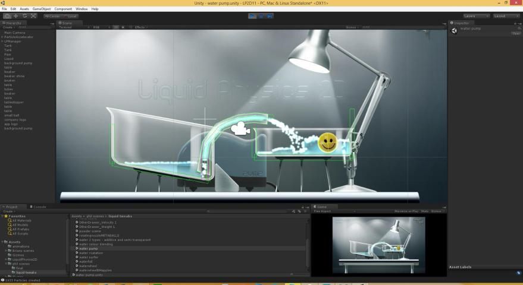
Task: Open the LiquidPhysics2D folder in Assets
Action: tap(25, 259)
